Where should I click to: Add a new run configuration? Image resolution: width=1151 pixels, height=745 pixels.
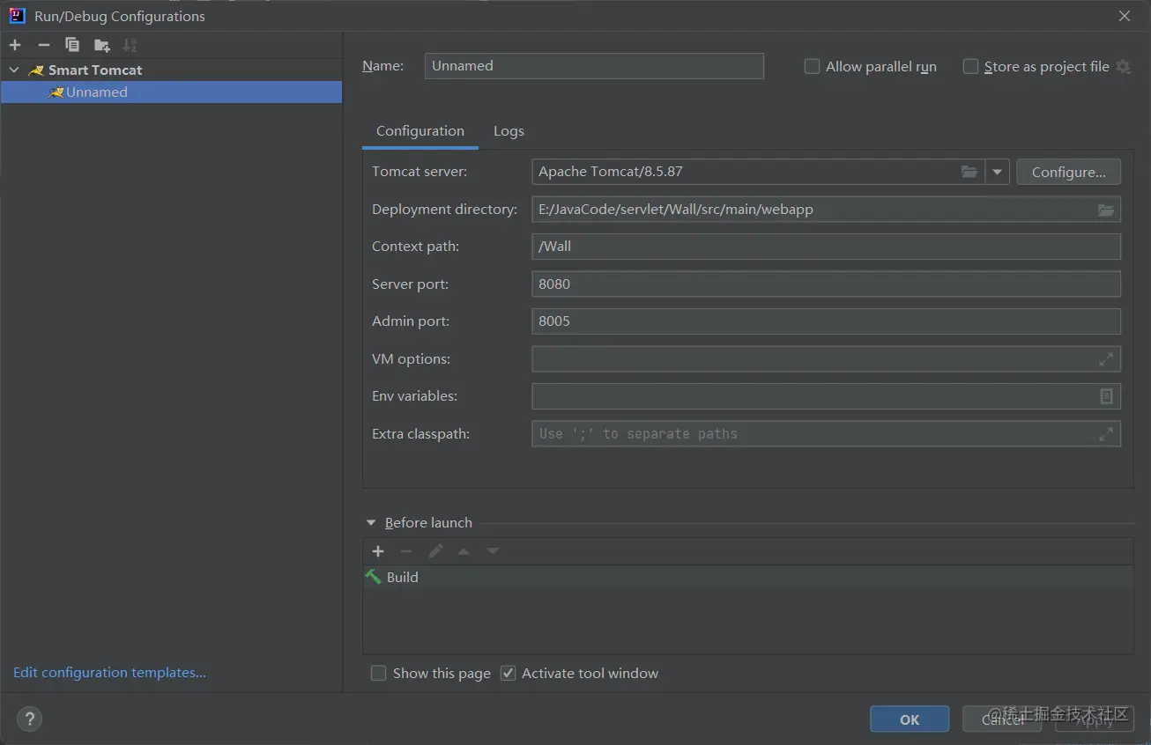coord(15,45)
